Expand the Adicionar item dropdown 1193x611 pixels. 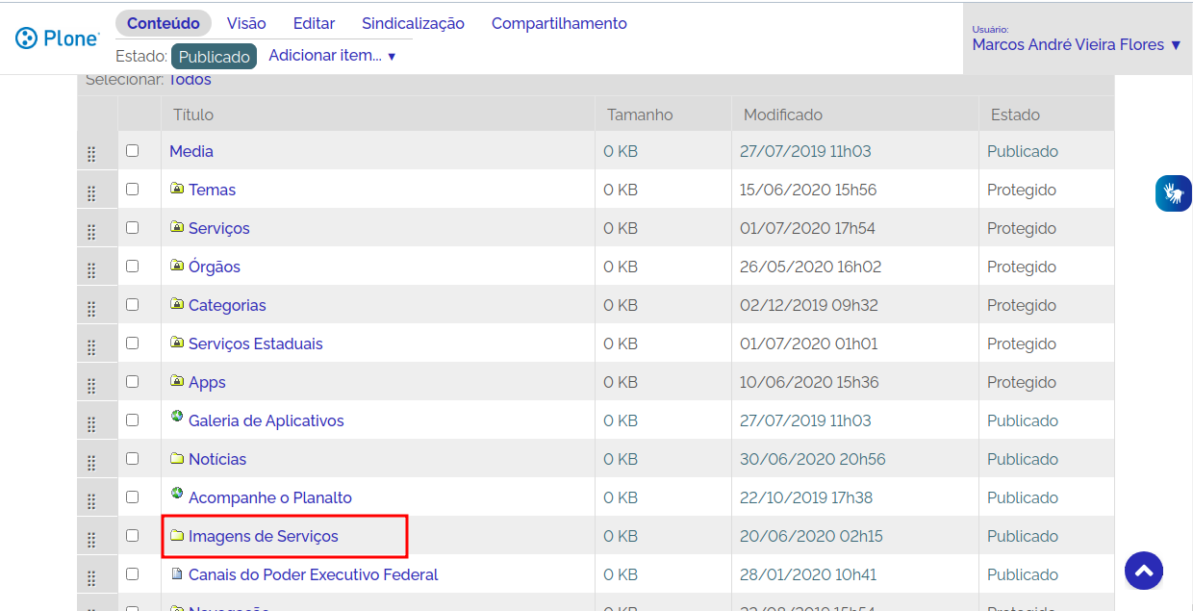pyautogui.click(x=332, y=56)
